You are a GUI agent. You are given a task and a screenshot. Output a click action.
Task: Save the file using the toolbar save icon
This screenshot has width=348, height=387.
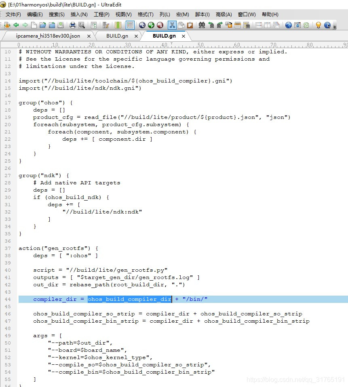[61, 25]
